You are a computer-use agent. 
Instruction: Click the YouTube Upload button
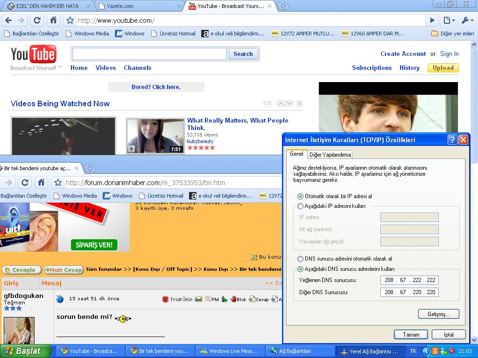pos(443,68)
